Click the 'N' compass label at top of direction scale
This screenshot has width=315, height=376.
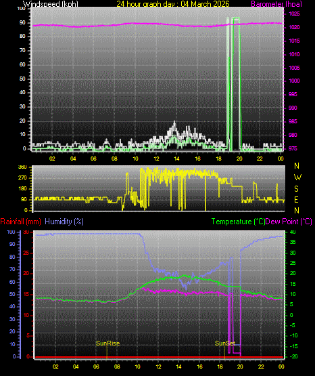point(297,166)
